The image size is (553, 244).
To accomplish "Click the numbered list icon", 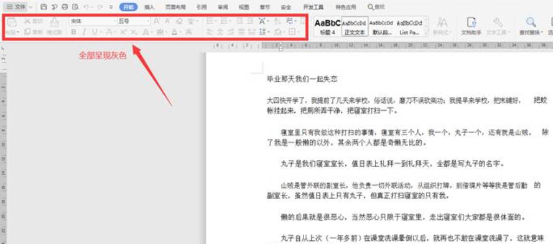I will pyautogui.click(x=224, y=22).
